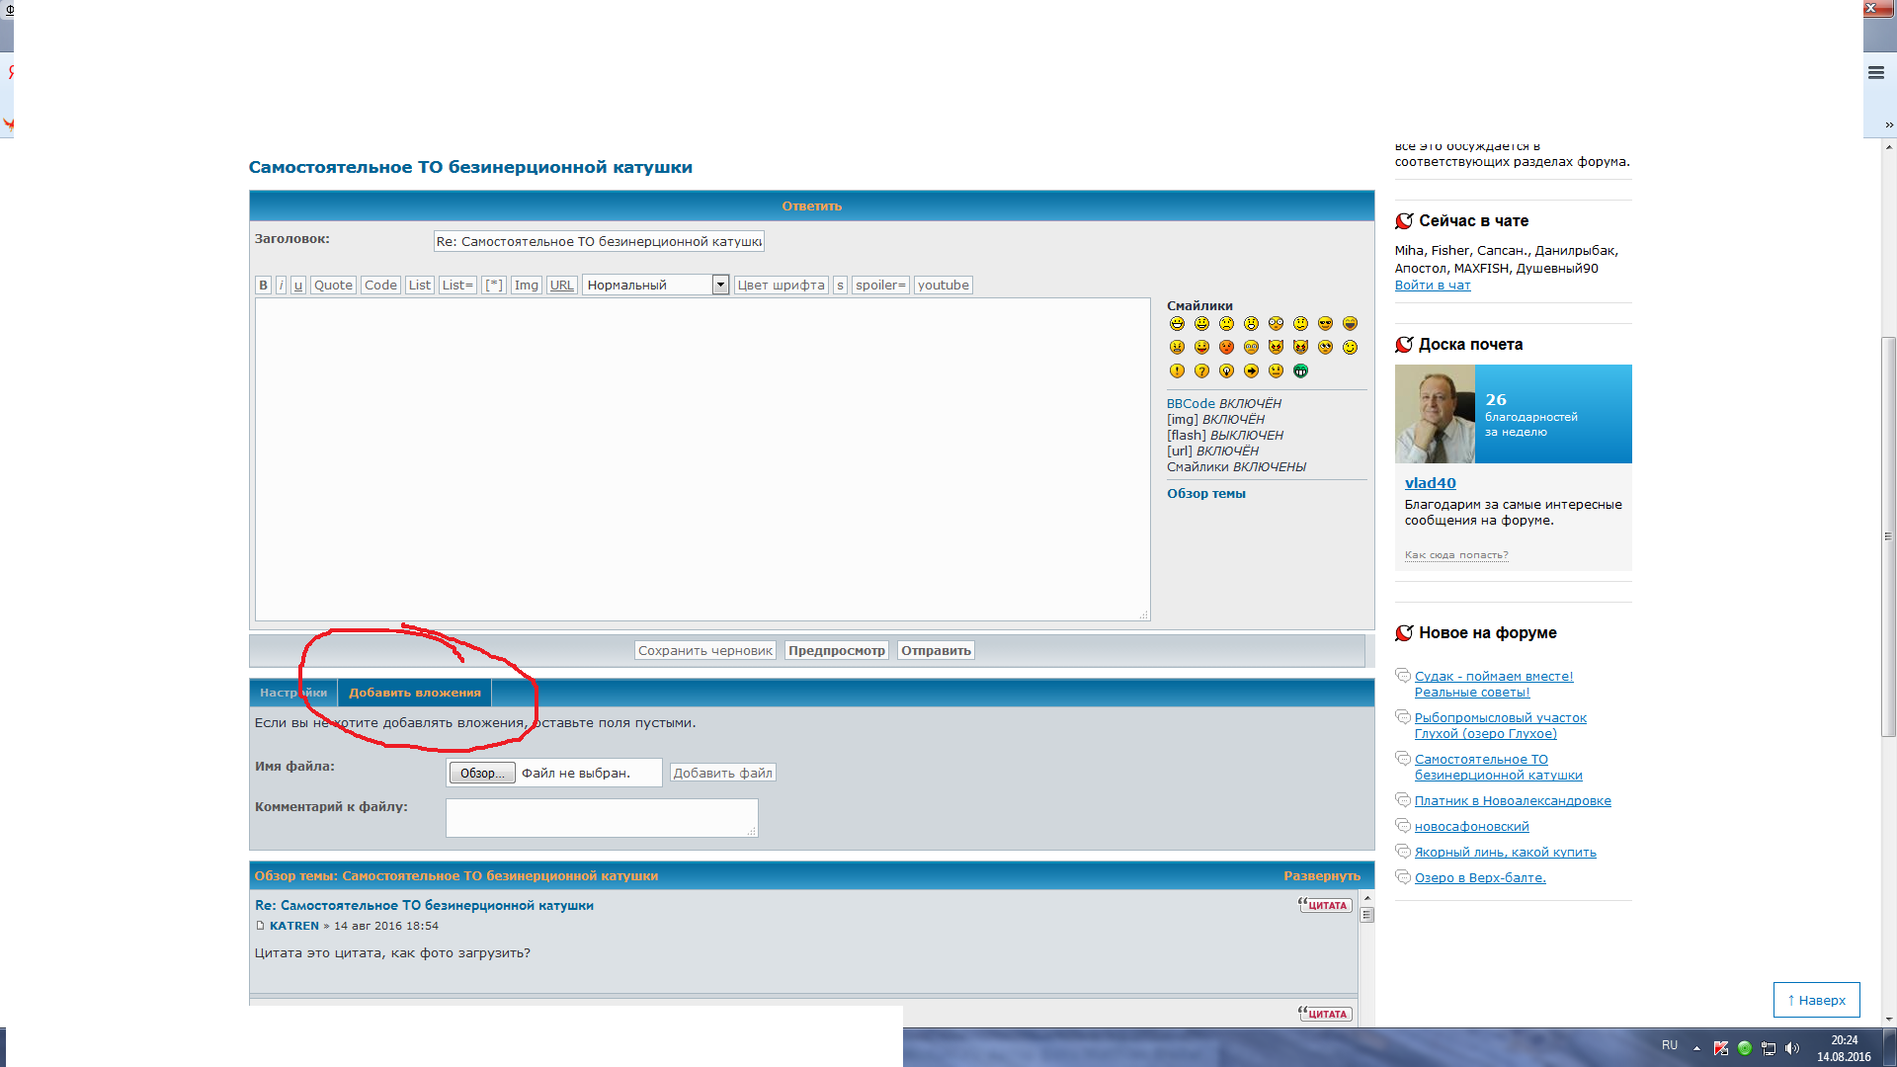1897x1067 pixels.
Task: Toggle italic i formatting button
Action: click(x=281, y=286)
